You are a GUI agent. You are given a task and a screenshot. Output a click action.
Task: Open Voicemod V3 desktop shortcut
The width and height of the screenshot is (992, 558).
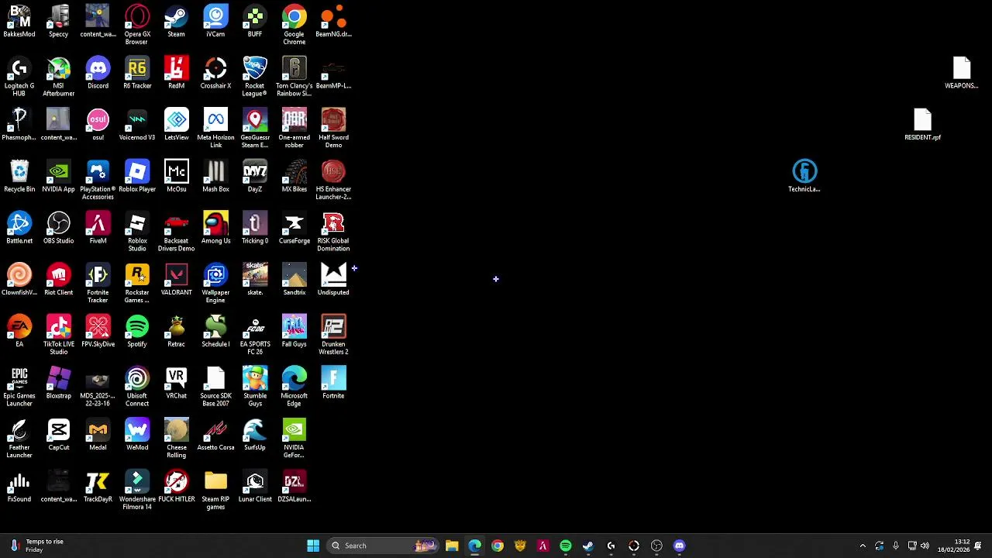pyautogui.click(x=137, y=125)
